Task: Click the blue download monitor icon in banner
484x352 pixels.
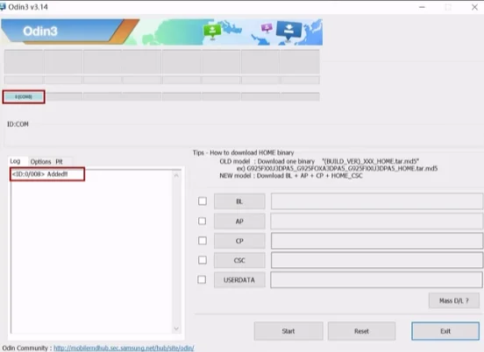Action: coord(289,31)
